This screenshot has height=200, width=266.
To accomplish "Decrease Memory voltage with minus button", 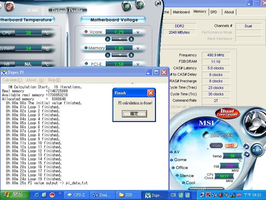I will click(x=107, y=55).
